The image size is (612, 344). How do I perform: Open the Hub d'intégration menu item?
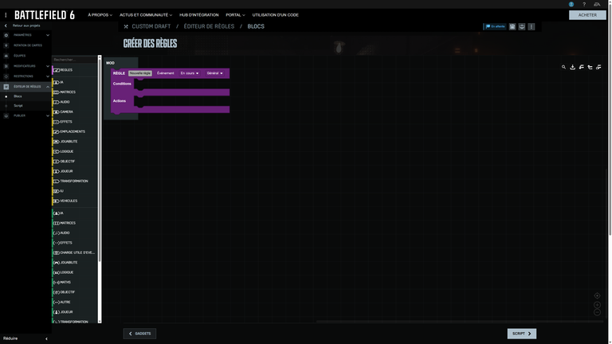[198, 14]
